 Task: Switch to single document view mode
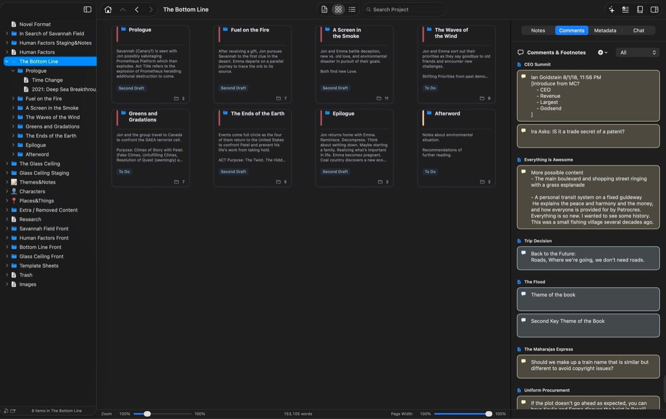point(324,9)
